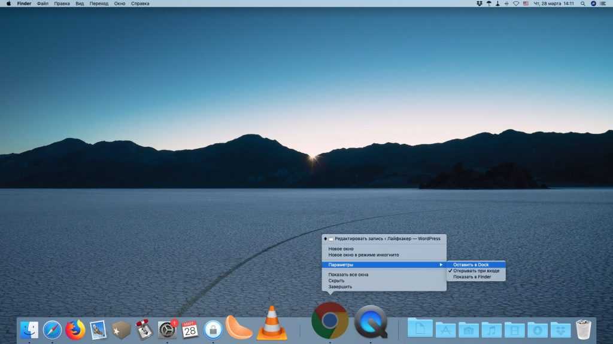Viewport: 613px width, 344px height.
Task: Open the Downloads folder stack in the Dock
Action: (538, 329)
